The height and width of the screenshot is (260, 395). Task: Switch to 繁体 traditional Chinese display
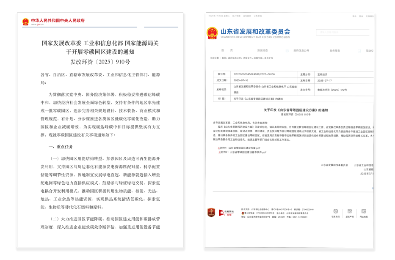tap(361, 16)
